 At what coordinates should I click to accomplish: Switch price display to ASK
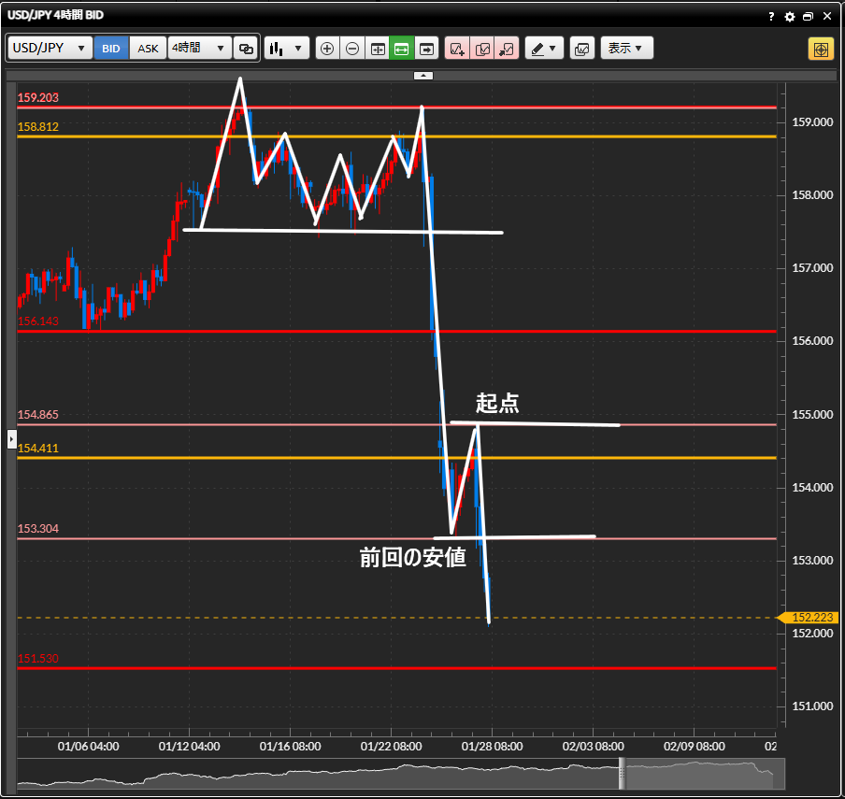148,48
